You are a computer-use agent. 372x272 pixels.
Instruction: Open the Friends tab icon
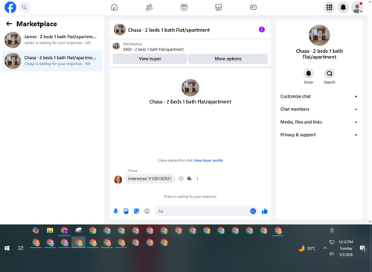click(149, 7)
